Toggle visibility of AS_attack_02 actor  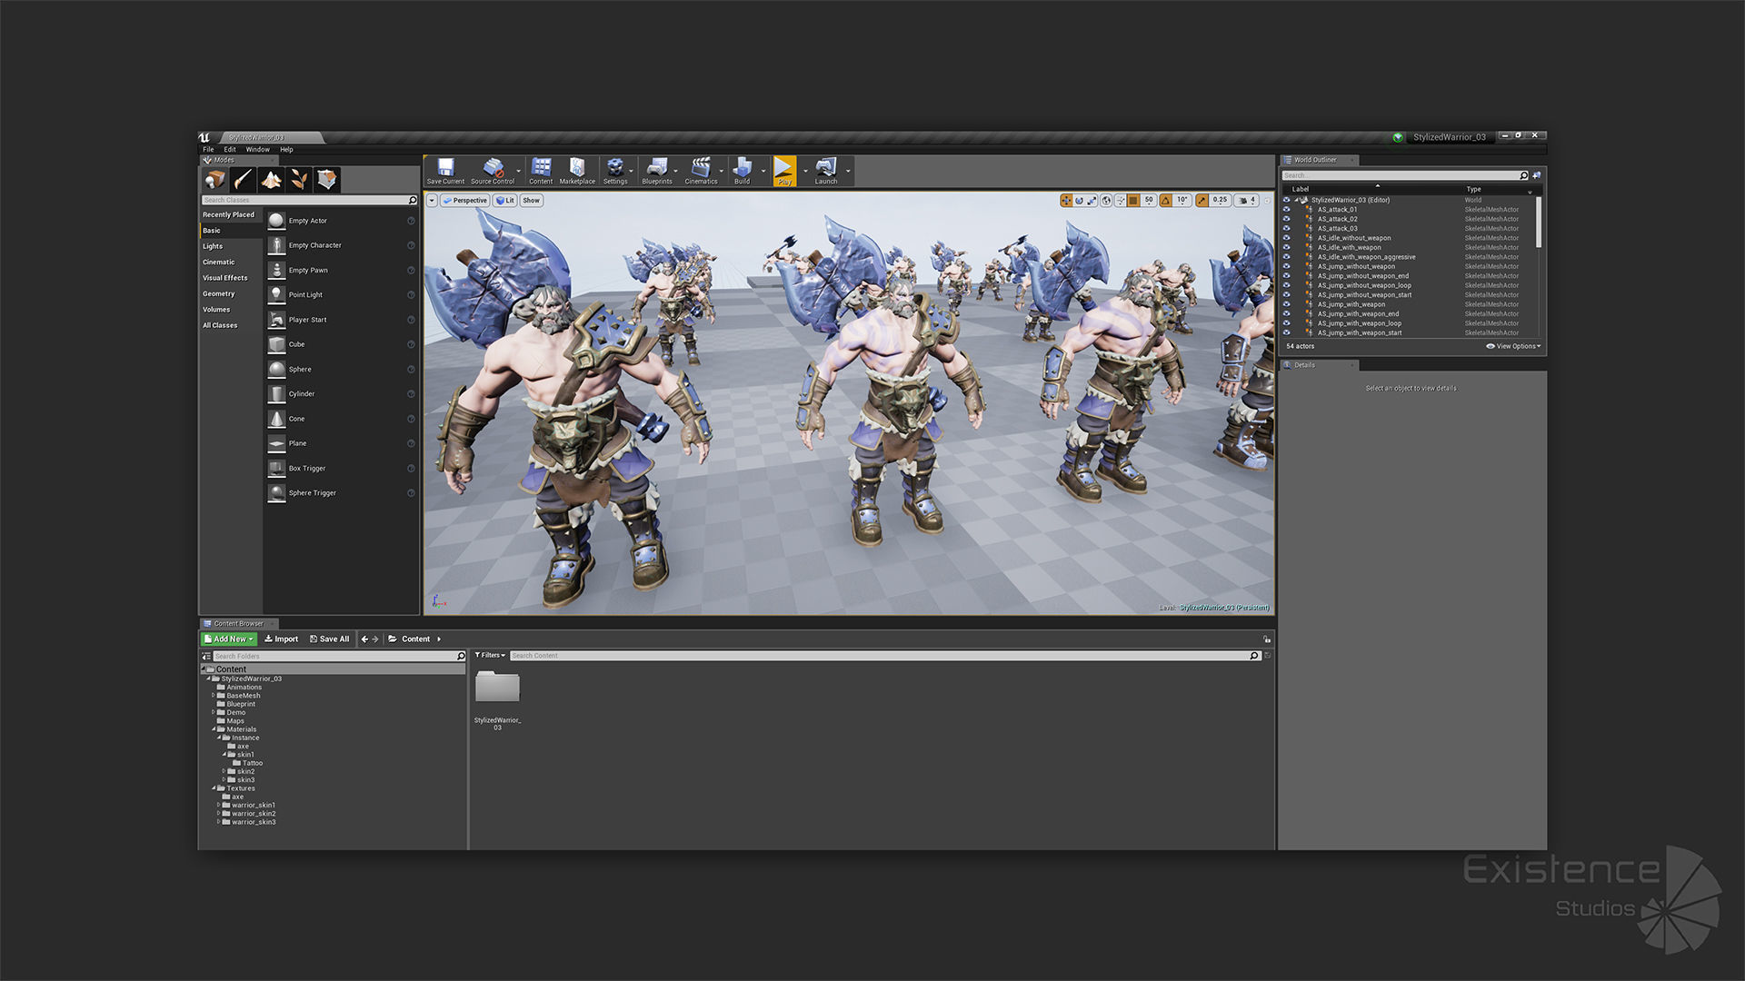pos(1286,219)
